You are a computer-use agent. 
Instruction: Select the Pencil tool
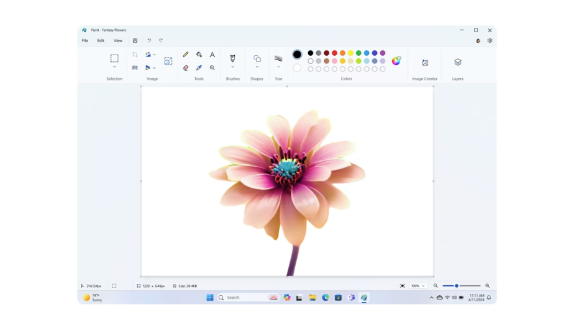[x=186, y=55]
